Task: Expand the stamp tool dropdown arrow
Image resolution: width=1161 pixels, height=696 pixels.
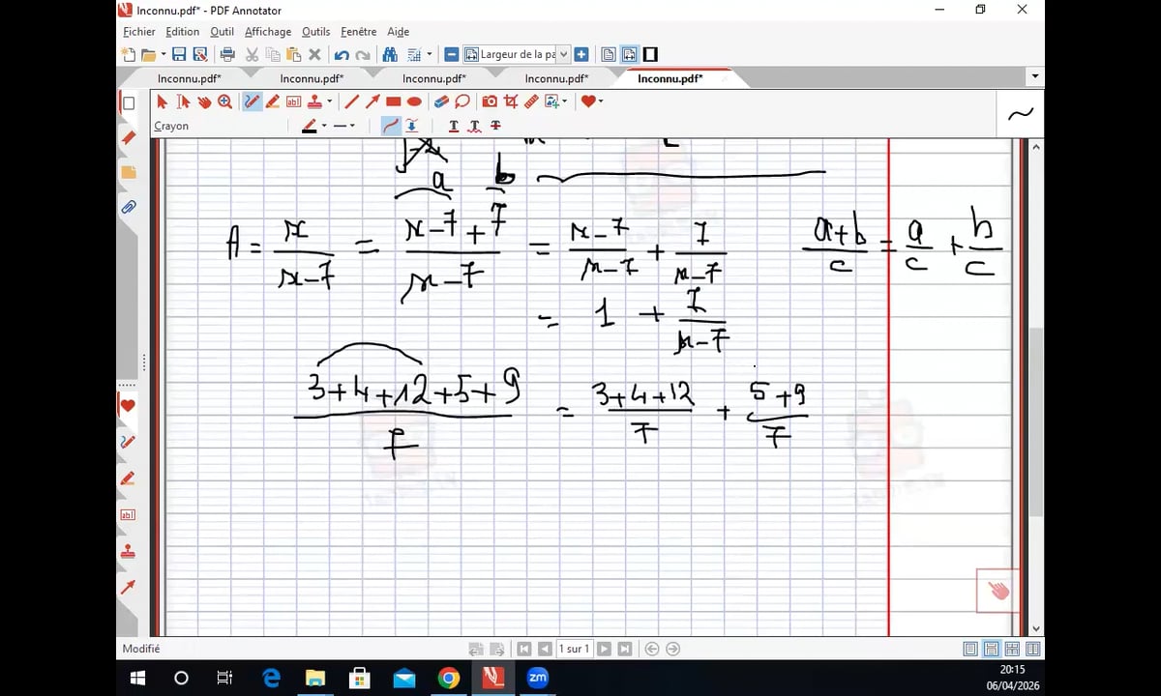Action: (x=329, y=101)
